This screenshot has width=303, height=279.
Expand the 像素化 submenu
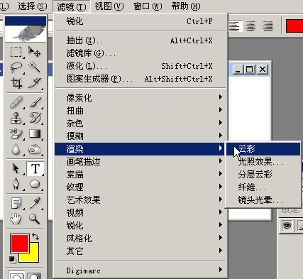click(x=140, y=97)
